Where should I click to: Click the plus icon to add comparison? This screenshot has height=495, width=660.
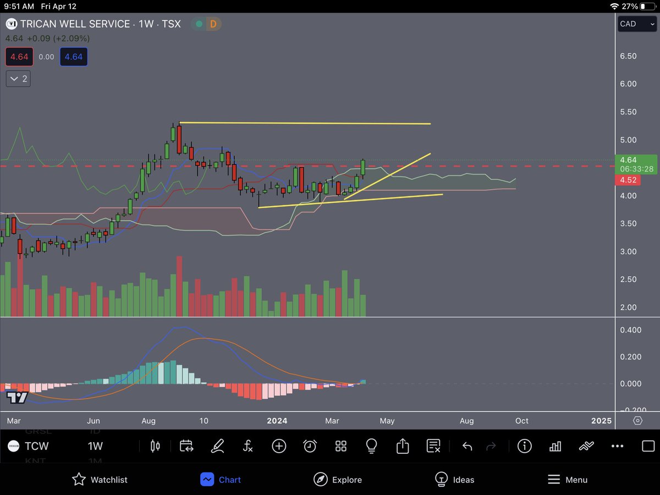[x=279, y=446]
